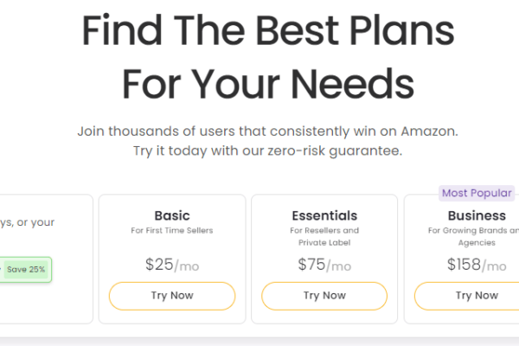The image size is (519, 346).
Task: Click the Most Popular badge
Action: [477, 193]
